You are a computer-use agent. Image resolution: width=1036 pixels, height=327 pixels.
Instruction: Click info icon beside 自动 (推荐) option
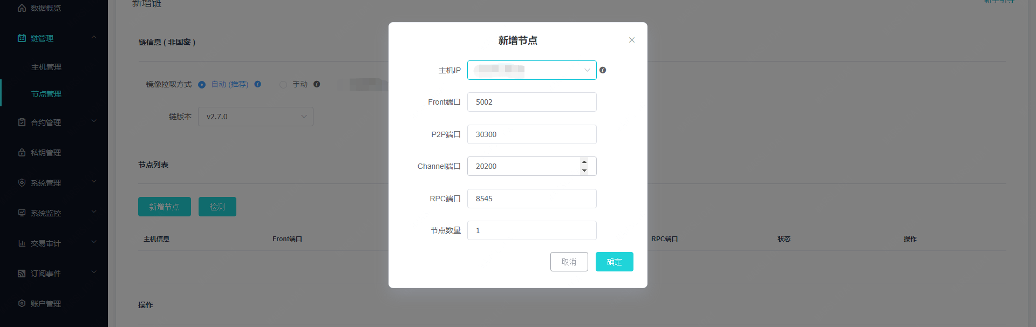point(257,84)
